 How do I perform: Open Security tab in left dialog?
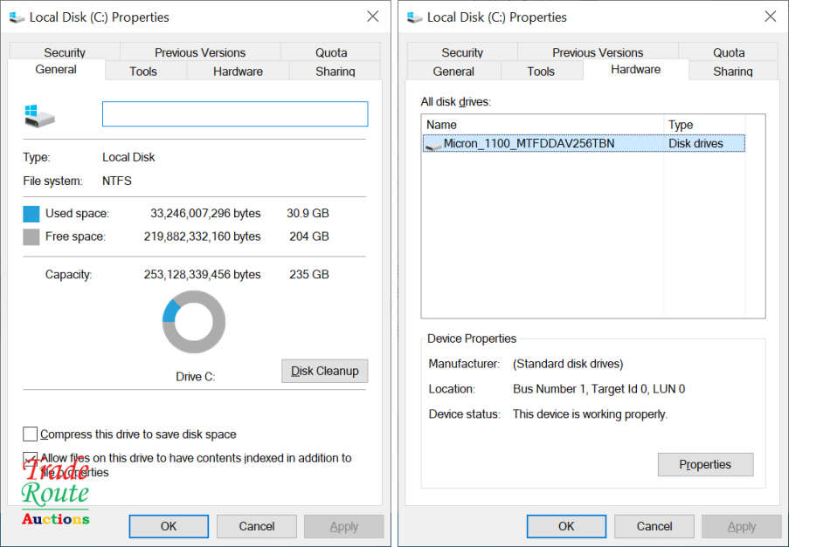point(65,52)
